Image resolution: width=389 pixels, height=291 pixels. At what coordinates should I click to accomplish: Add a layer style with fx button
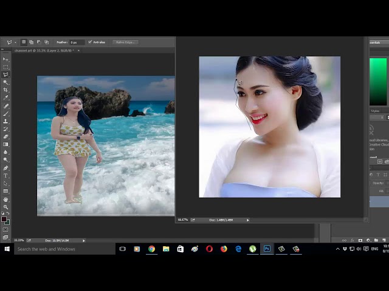pos(353,240)
